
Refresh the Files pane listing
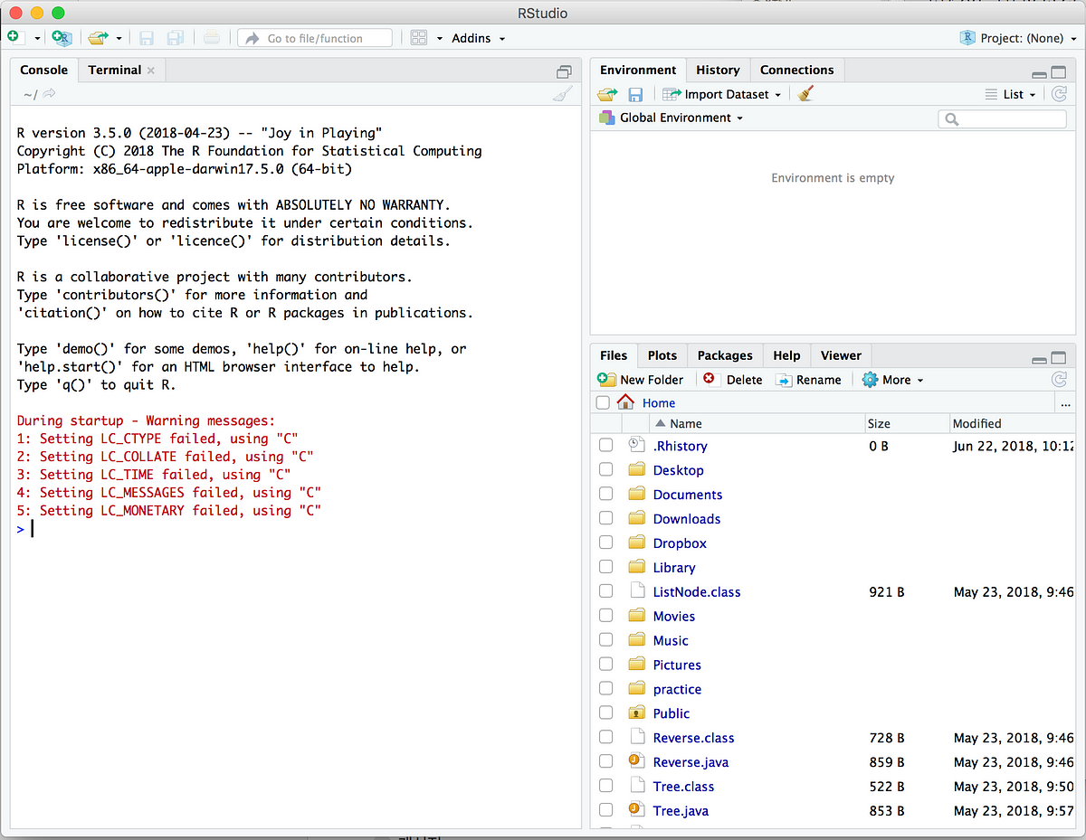[1059, 380]
